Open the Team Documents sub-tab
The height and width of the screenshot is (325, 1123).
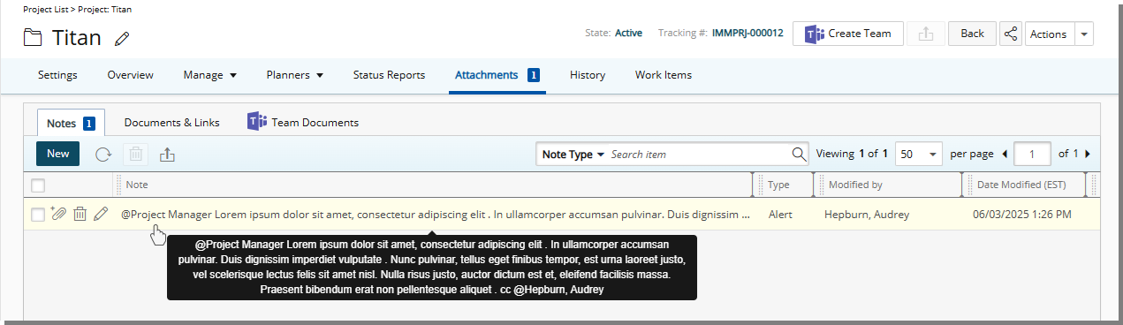click(x=303, y=123)
